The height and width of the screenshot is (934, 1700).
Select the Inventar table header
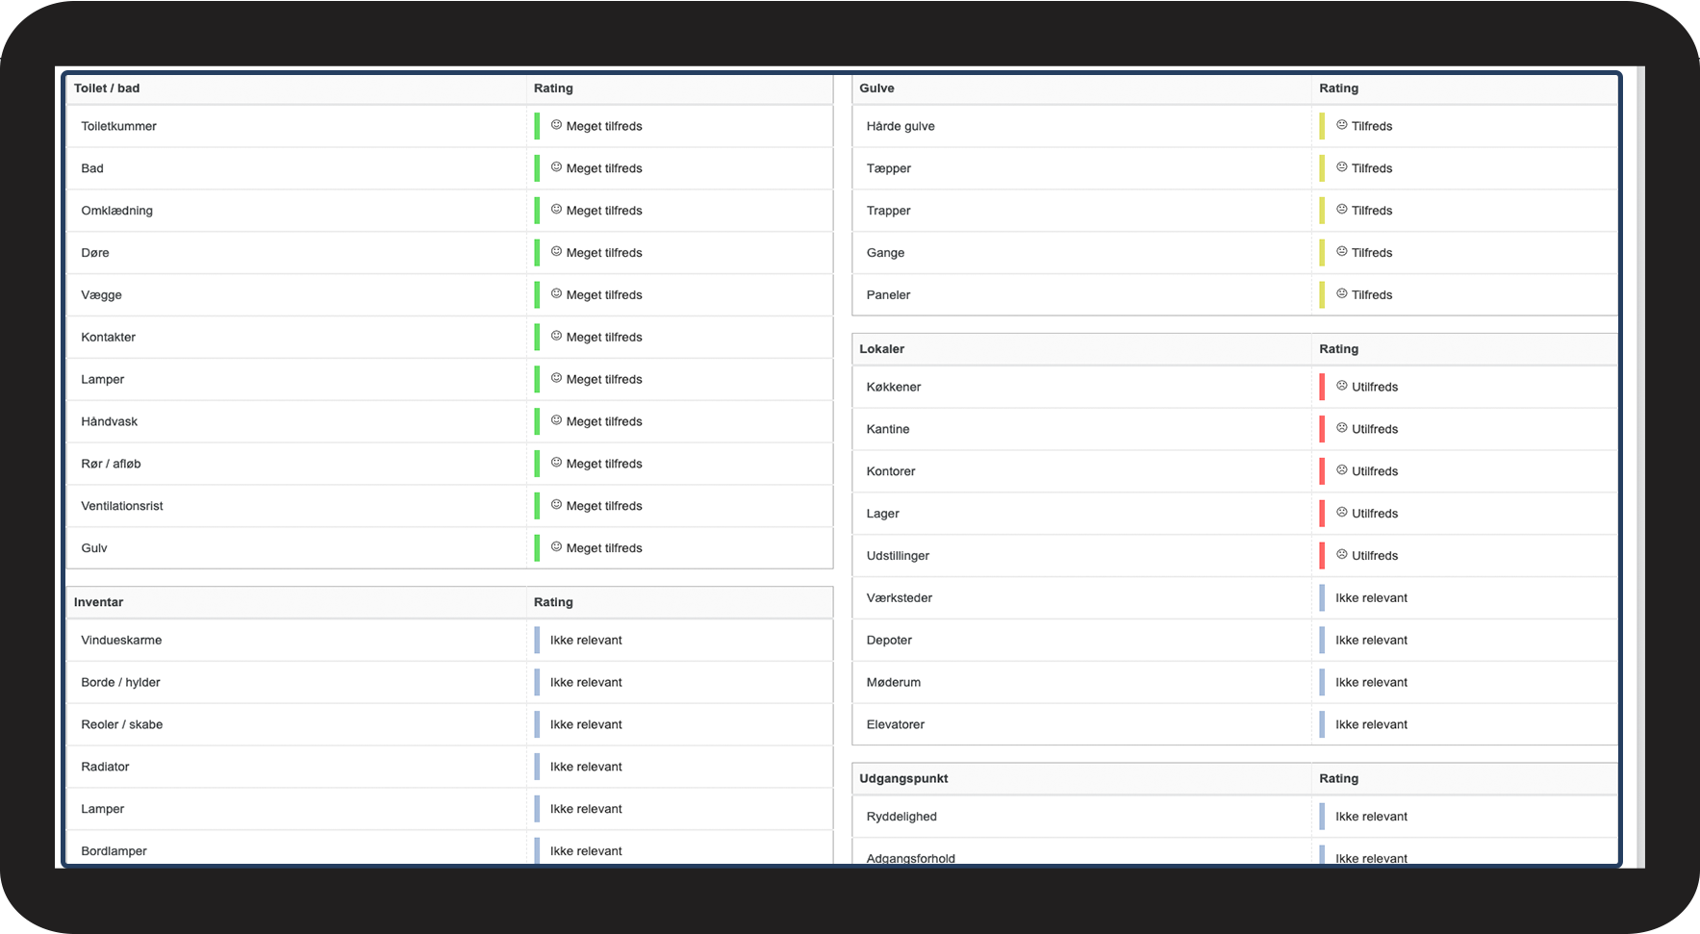[98, 602]
